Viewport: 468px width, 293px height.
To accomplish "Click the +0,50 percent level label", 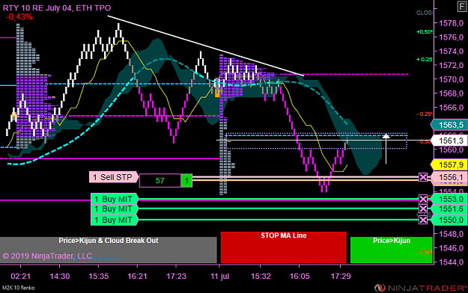I will pos(424,31).
